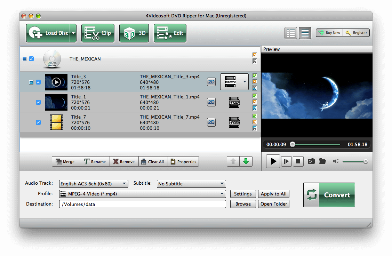Open profile Settings

(243, 194)
